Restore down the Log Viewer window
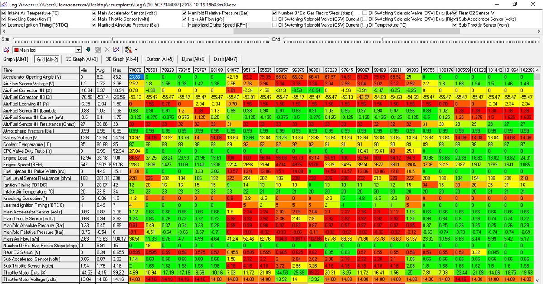The height and width of the screenshot is (284, 543). click(x=514, y=4)
